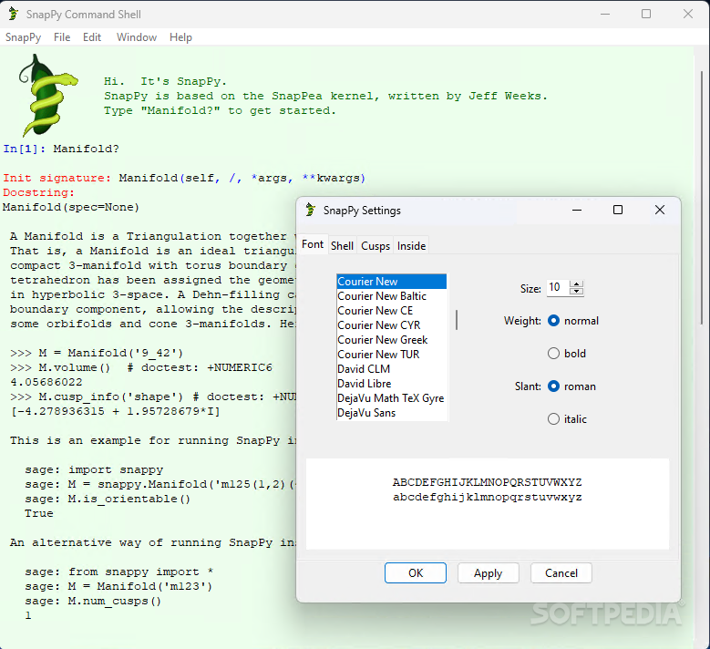710x649 pixels.
Task: Click the ">>> M = Manifold('9_42')" line
Action: click(97, 353)
